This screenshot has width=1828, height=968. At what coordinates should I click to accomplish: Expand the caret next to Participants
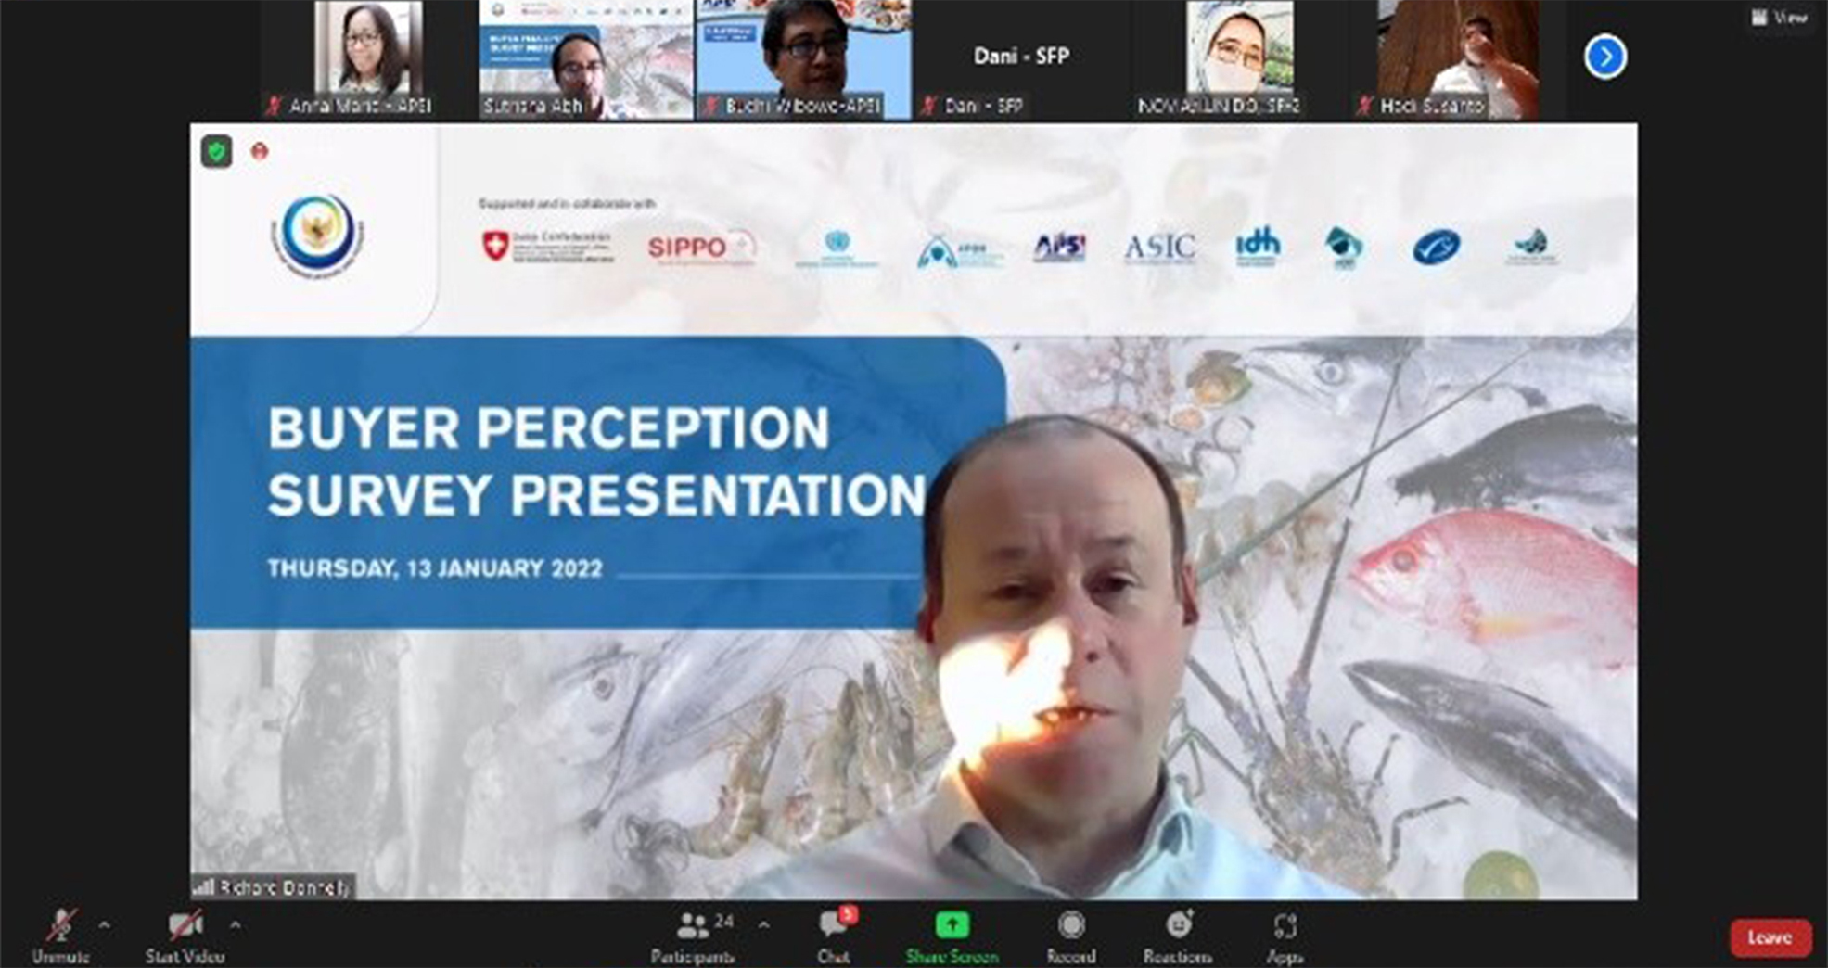[x=763, y=925]
